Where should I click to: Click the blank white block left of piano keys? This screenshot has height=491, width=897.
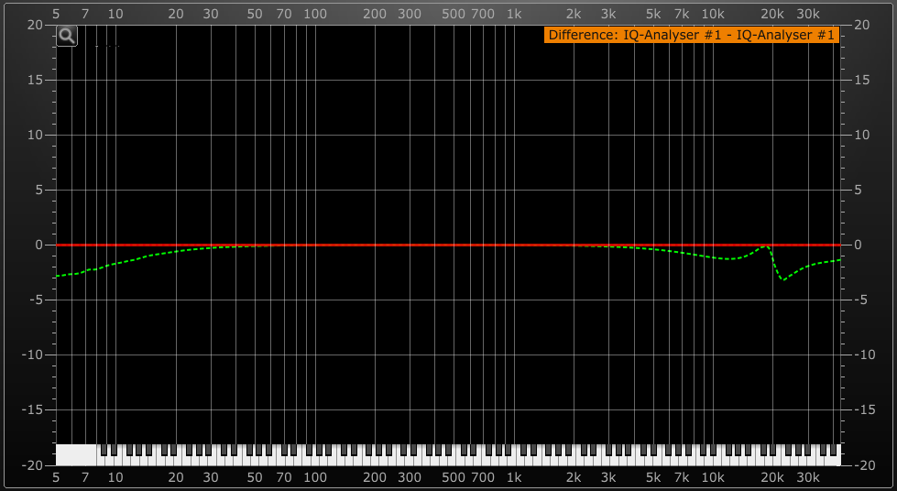tap(76, 454)
